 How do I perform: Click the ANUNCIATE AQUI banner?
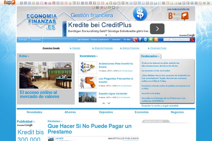click(x=155, y=121)
